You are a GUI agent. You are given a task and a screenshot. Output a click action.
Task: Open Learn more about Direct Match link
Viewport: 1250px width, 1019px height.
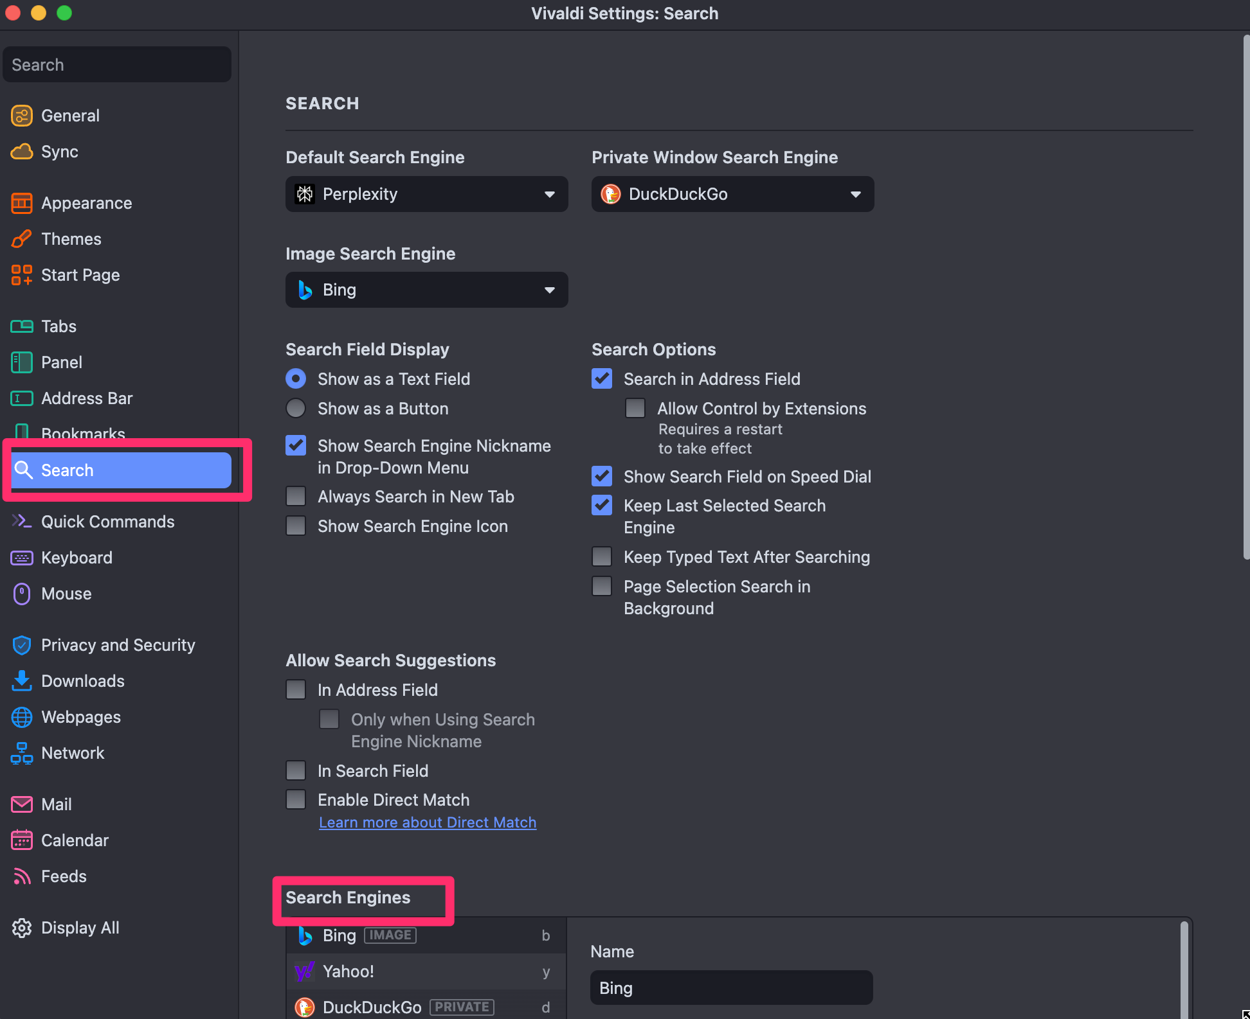428,822
